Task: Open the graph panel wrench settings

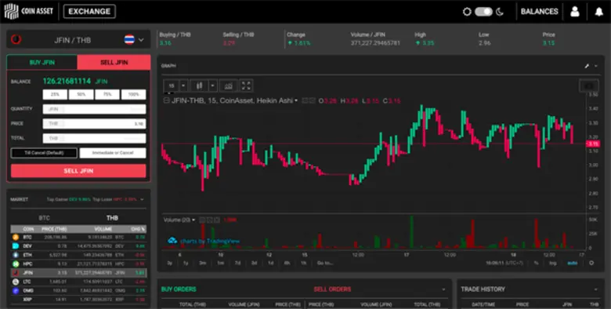Action: [x=587, y=66]
